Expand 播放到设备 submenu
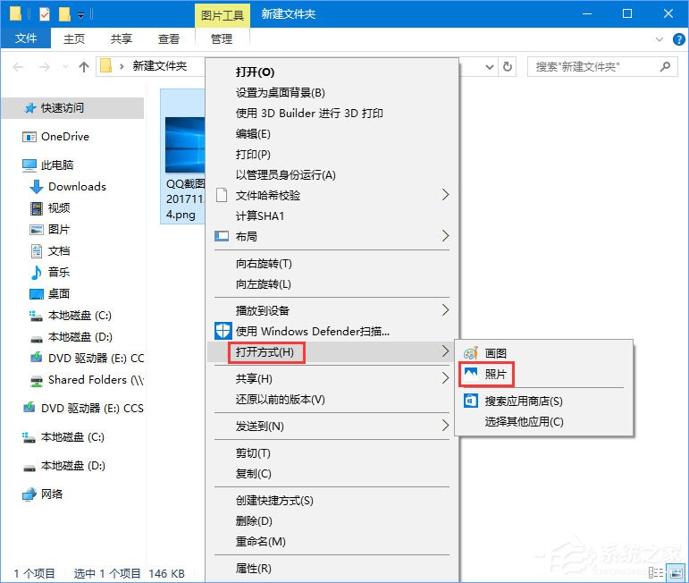This screenshot has width=689, height=583. point(445,310)
